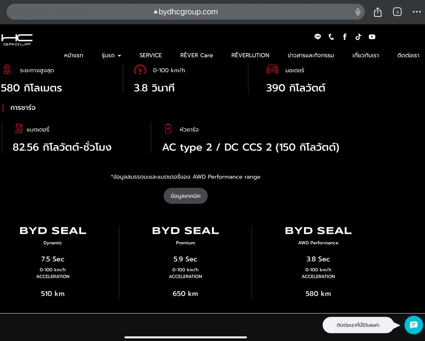The width and height of the screenshot is (425, 341).
Task: Open the TikTok icon link
Action: [x=358, y=37]
